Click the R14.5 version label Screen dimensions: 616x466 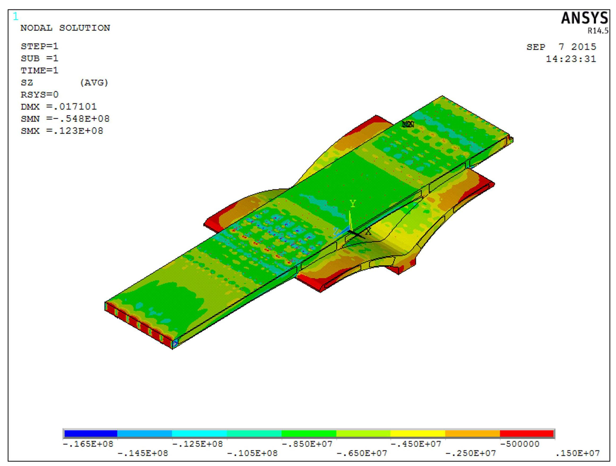pos(598,31)
